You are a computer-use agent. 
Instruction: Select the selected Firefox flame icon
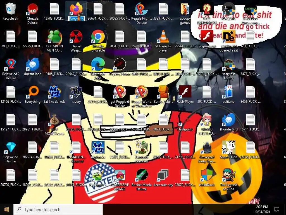click(x=76, y=9)
